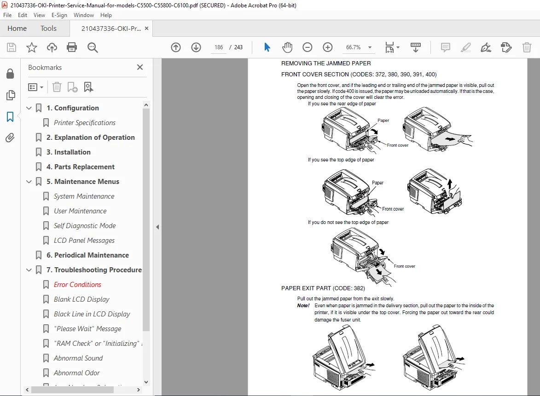This screenshot has height=396, width=540.
Task: Go to previous page arrow
Action: [176, 47]
